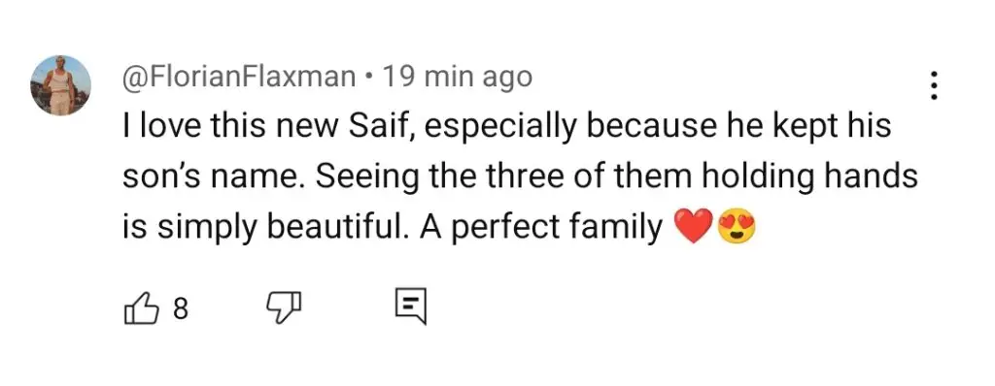Open the three-dot more options menu
This screenshot has width=995, height=386.
click(x=933, y=85)
